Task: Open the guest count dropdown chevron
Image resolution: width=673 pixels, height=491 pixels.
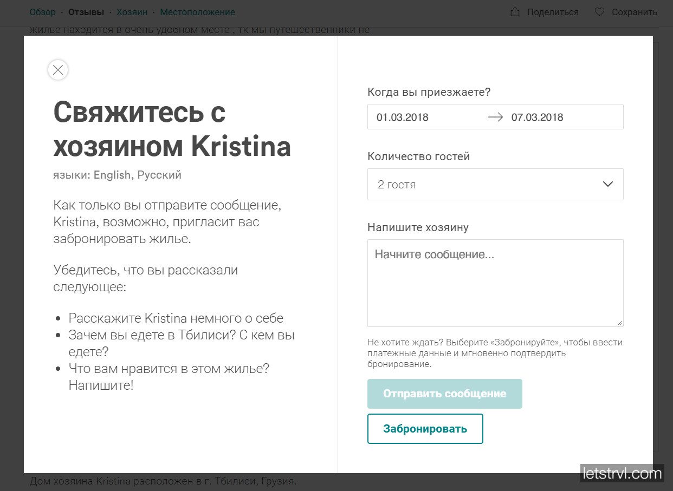Action: coord(607,184)
